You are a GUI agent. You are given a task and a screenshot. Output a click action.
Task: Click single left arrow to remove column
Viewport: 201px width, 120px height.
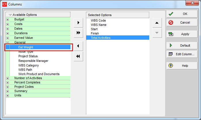coord(78,46)
